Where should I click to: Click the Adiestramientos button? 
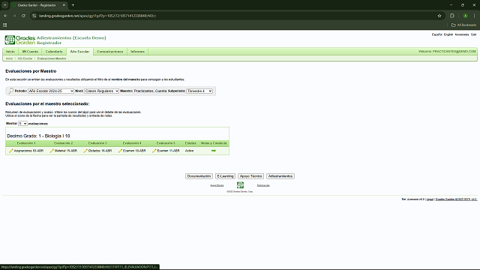pyautogui.click(x=280, y=176)
